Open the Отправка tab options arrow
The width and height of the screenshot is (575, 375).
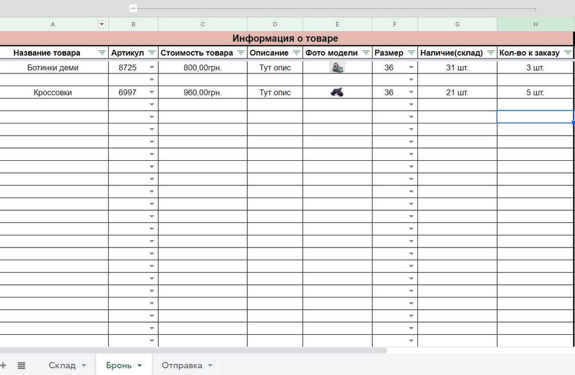(x=210, y=365)
